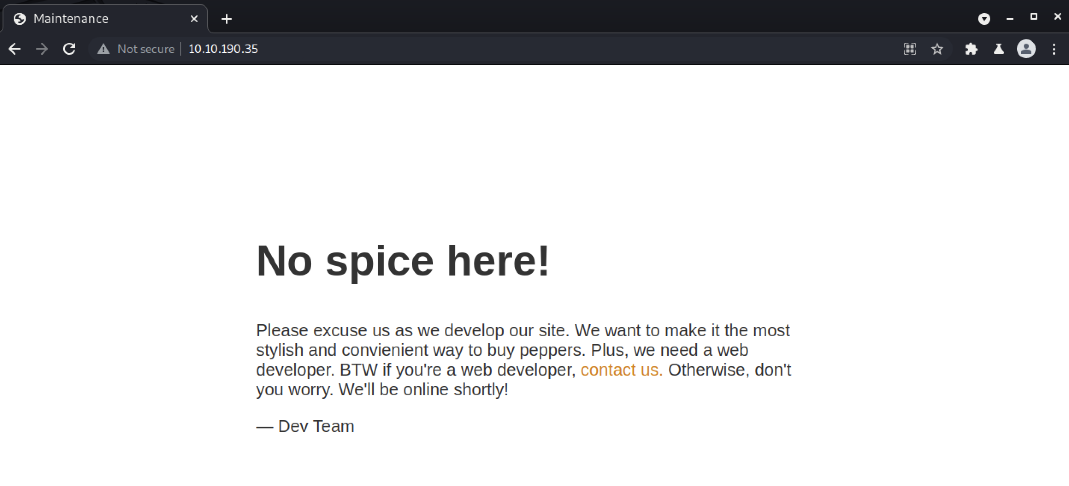The width and height of the screenshot is (1069, 486).
Task: Open the profile avatar menu
Action: click(1026, 49)
